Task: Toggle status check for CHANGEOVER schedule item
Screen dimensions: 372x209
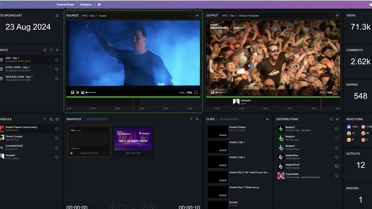Action: [57, 147]
